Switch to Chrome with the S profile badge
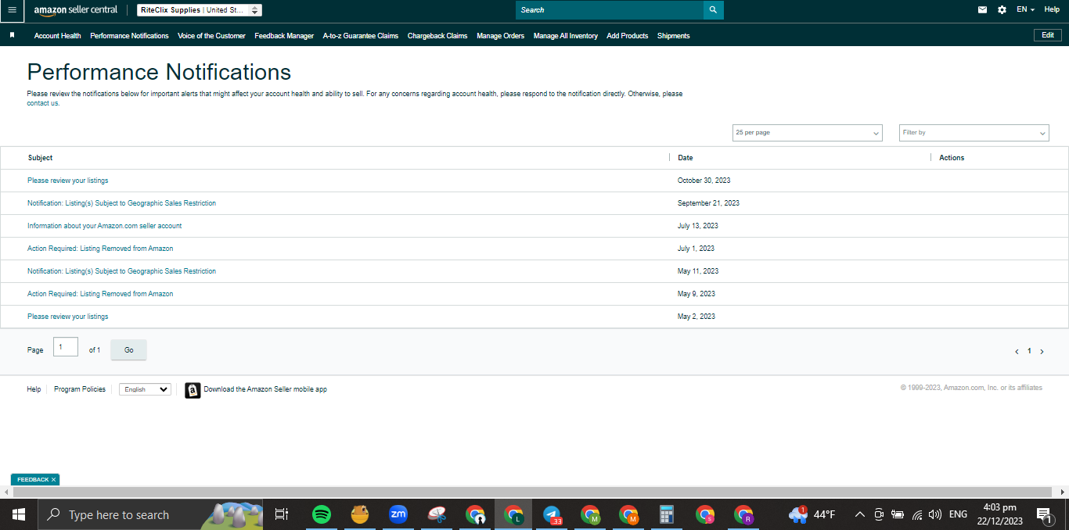The width and height of the screenshot is (1069, 530). pyautogui.click(x=705, y=514)
